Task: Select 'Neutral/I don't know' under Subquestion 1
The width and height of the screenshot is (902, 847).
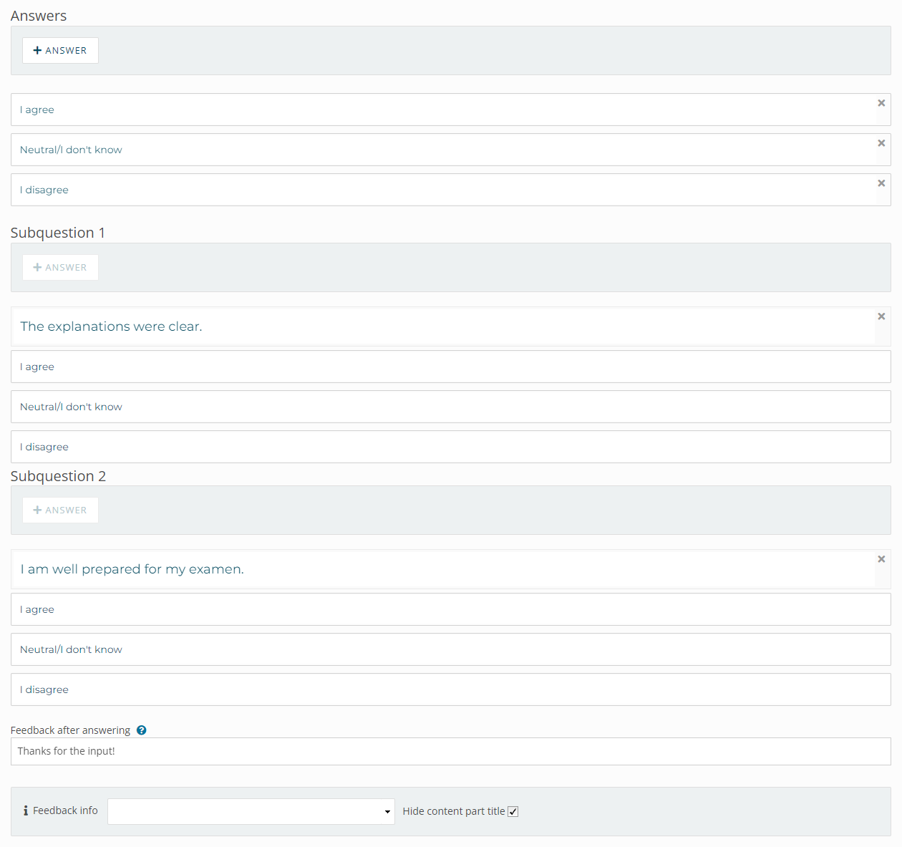Action: pyautogui.click(x=451, y=407)
